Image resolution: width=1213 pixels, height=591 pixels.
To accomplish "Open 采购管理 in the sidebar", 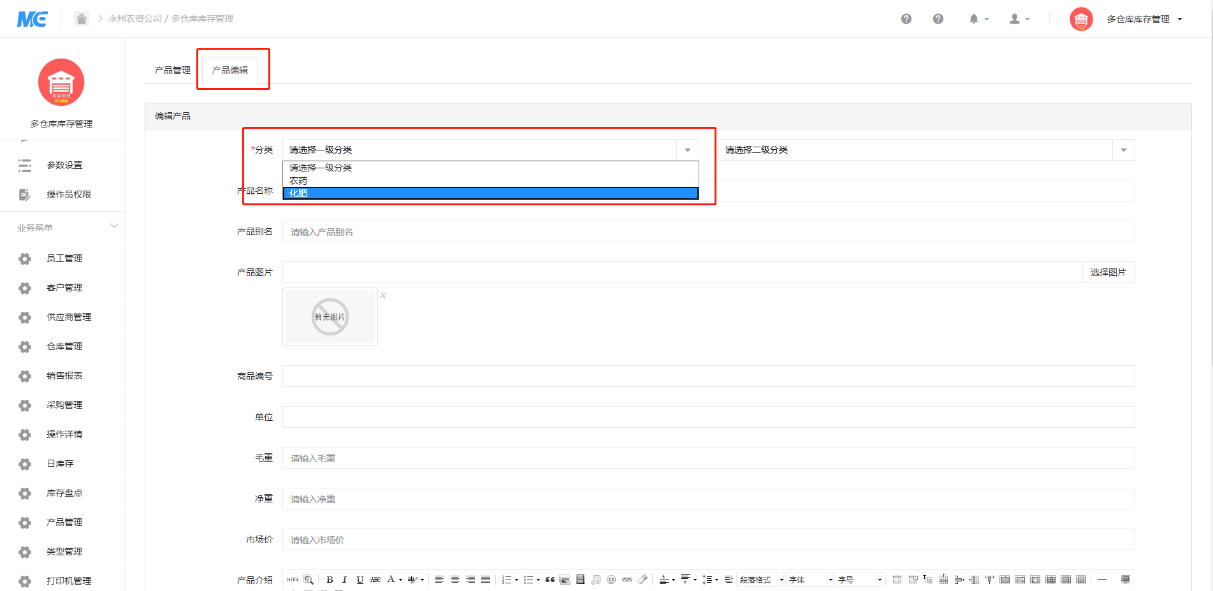I will point(64,405).
